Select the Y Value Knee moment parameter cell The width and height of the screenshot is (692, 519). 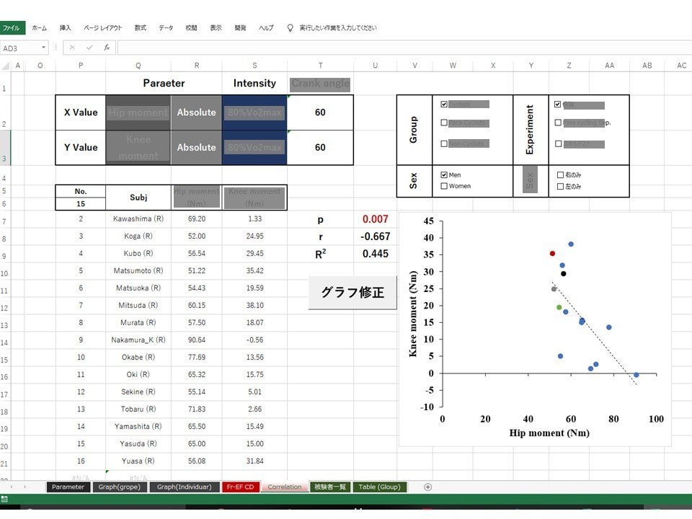pos(138,148)
